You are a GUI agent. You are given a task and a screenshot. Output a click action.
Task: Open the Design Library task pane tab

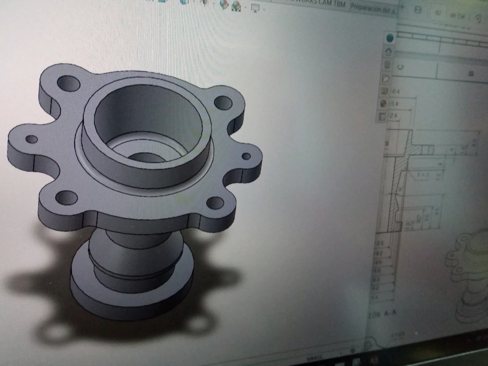coord(387,64)
